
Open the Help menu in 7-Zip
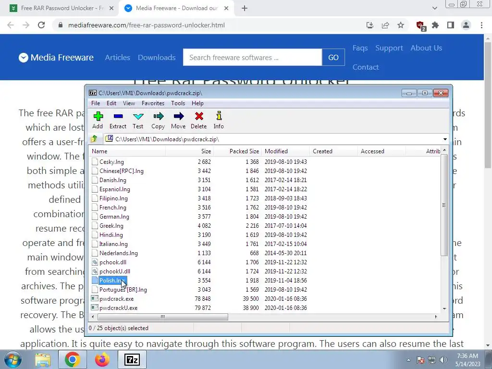pyautogui.click(x=197, y=103)
